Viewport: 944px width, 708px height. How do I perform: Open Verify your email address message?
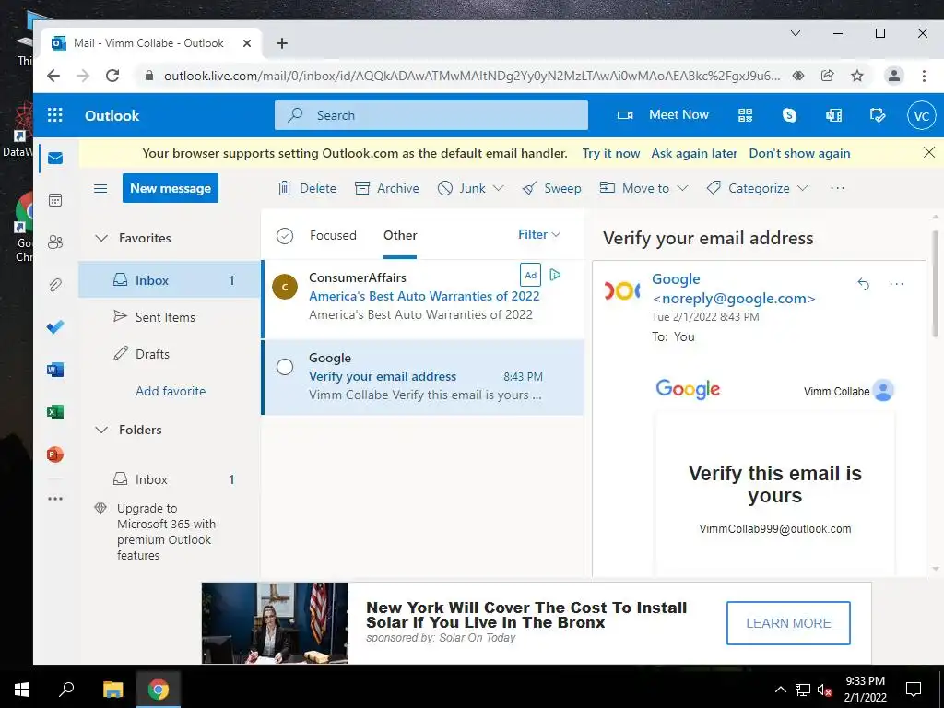422,377
